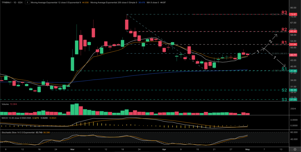Select the R3 price tag 73.97
The image size is (301, 152).
(293, 14)
